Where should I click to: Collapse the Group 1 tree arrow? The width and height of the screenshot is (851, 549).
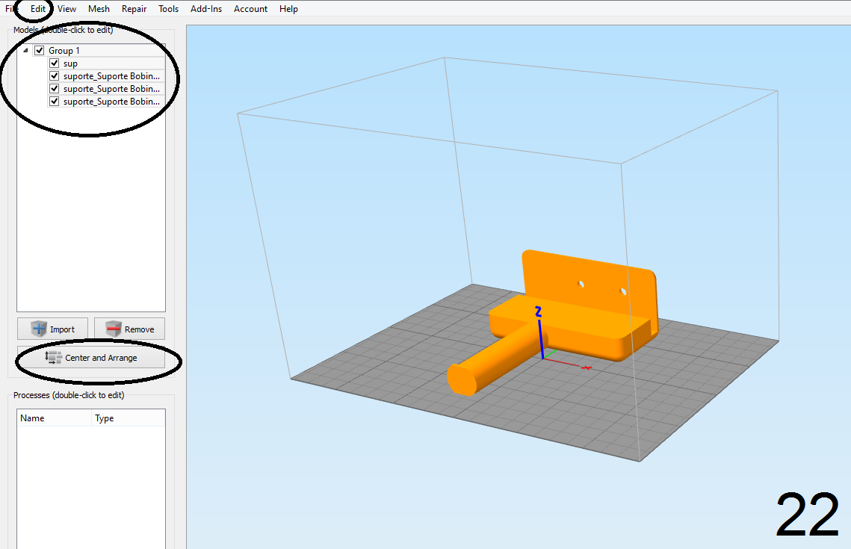[26, 51]
